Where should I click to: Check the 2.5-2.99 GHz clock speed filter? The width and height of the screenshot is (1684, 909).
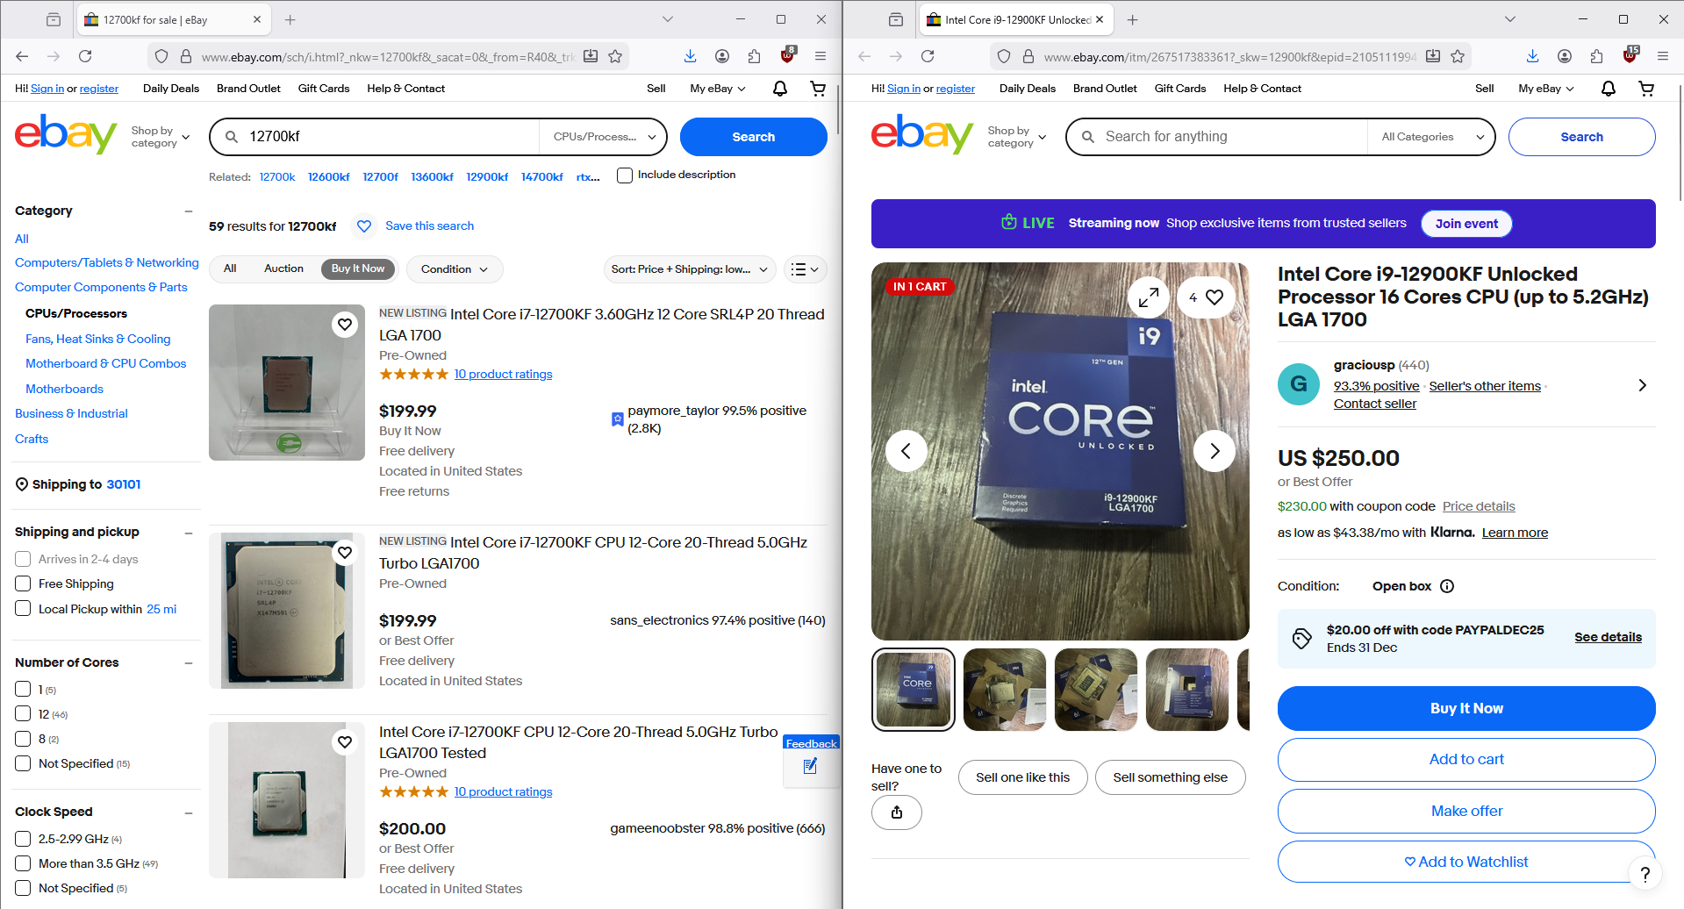click(23, 839)
